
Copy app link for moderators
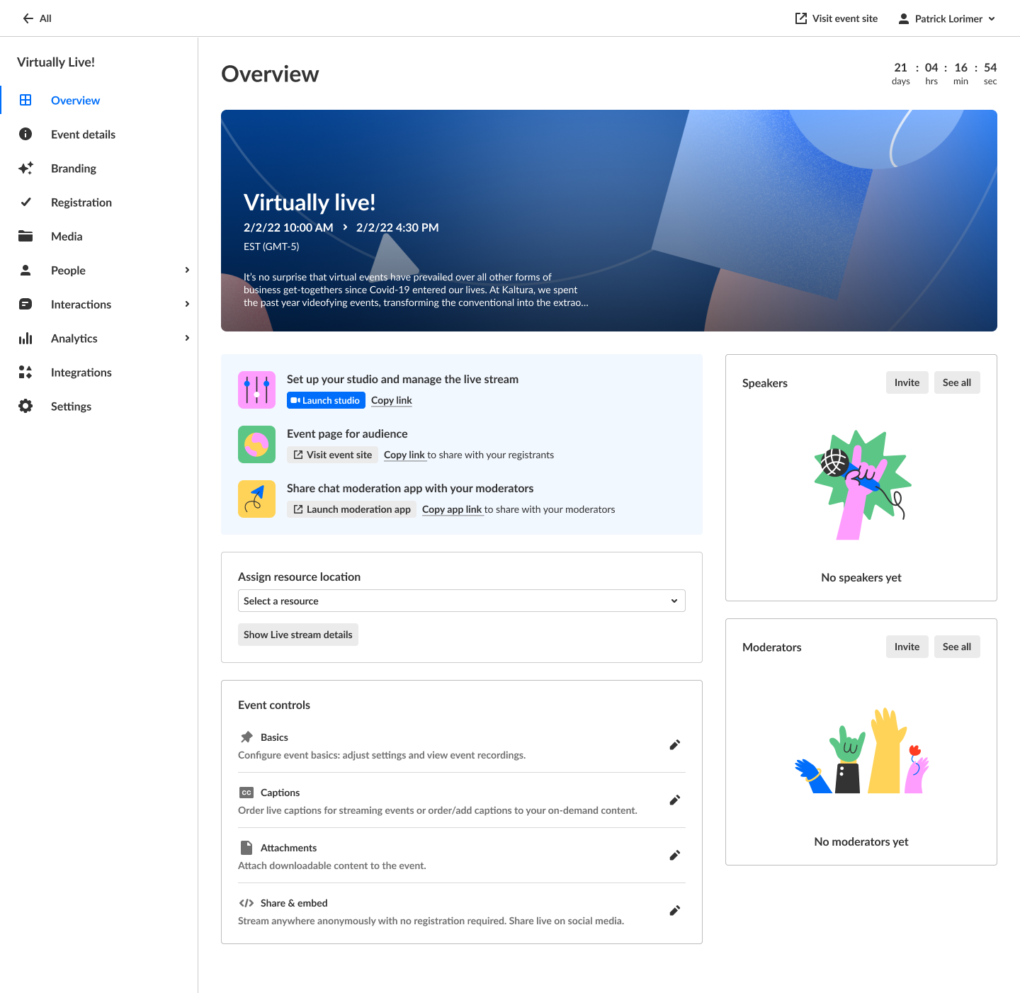point(452,509)
